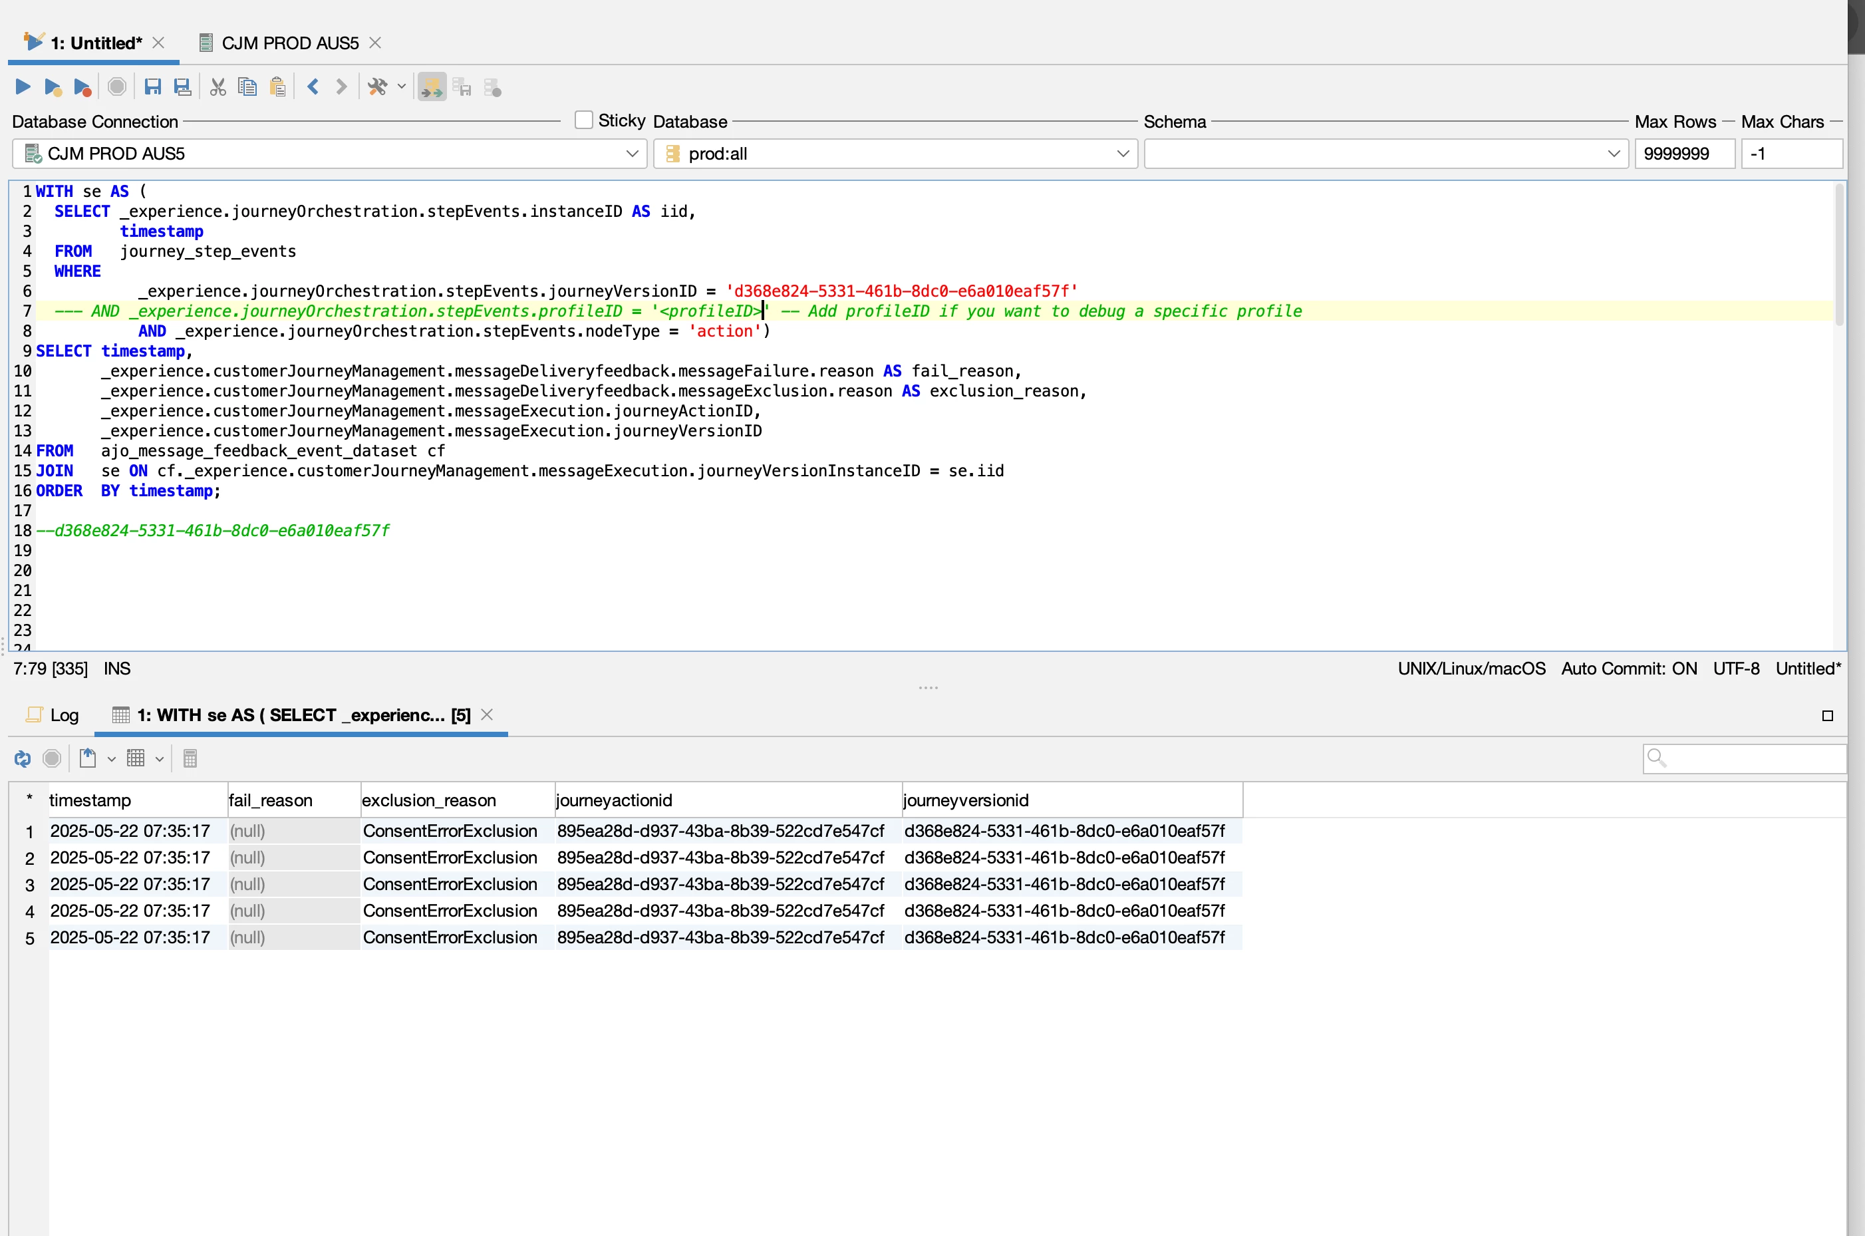
Task: Click the wrench and hammer tools icon
Action: [x=377, y=86]
